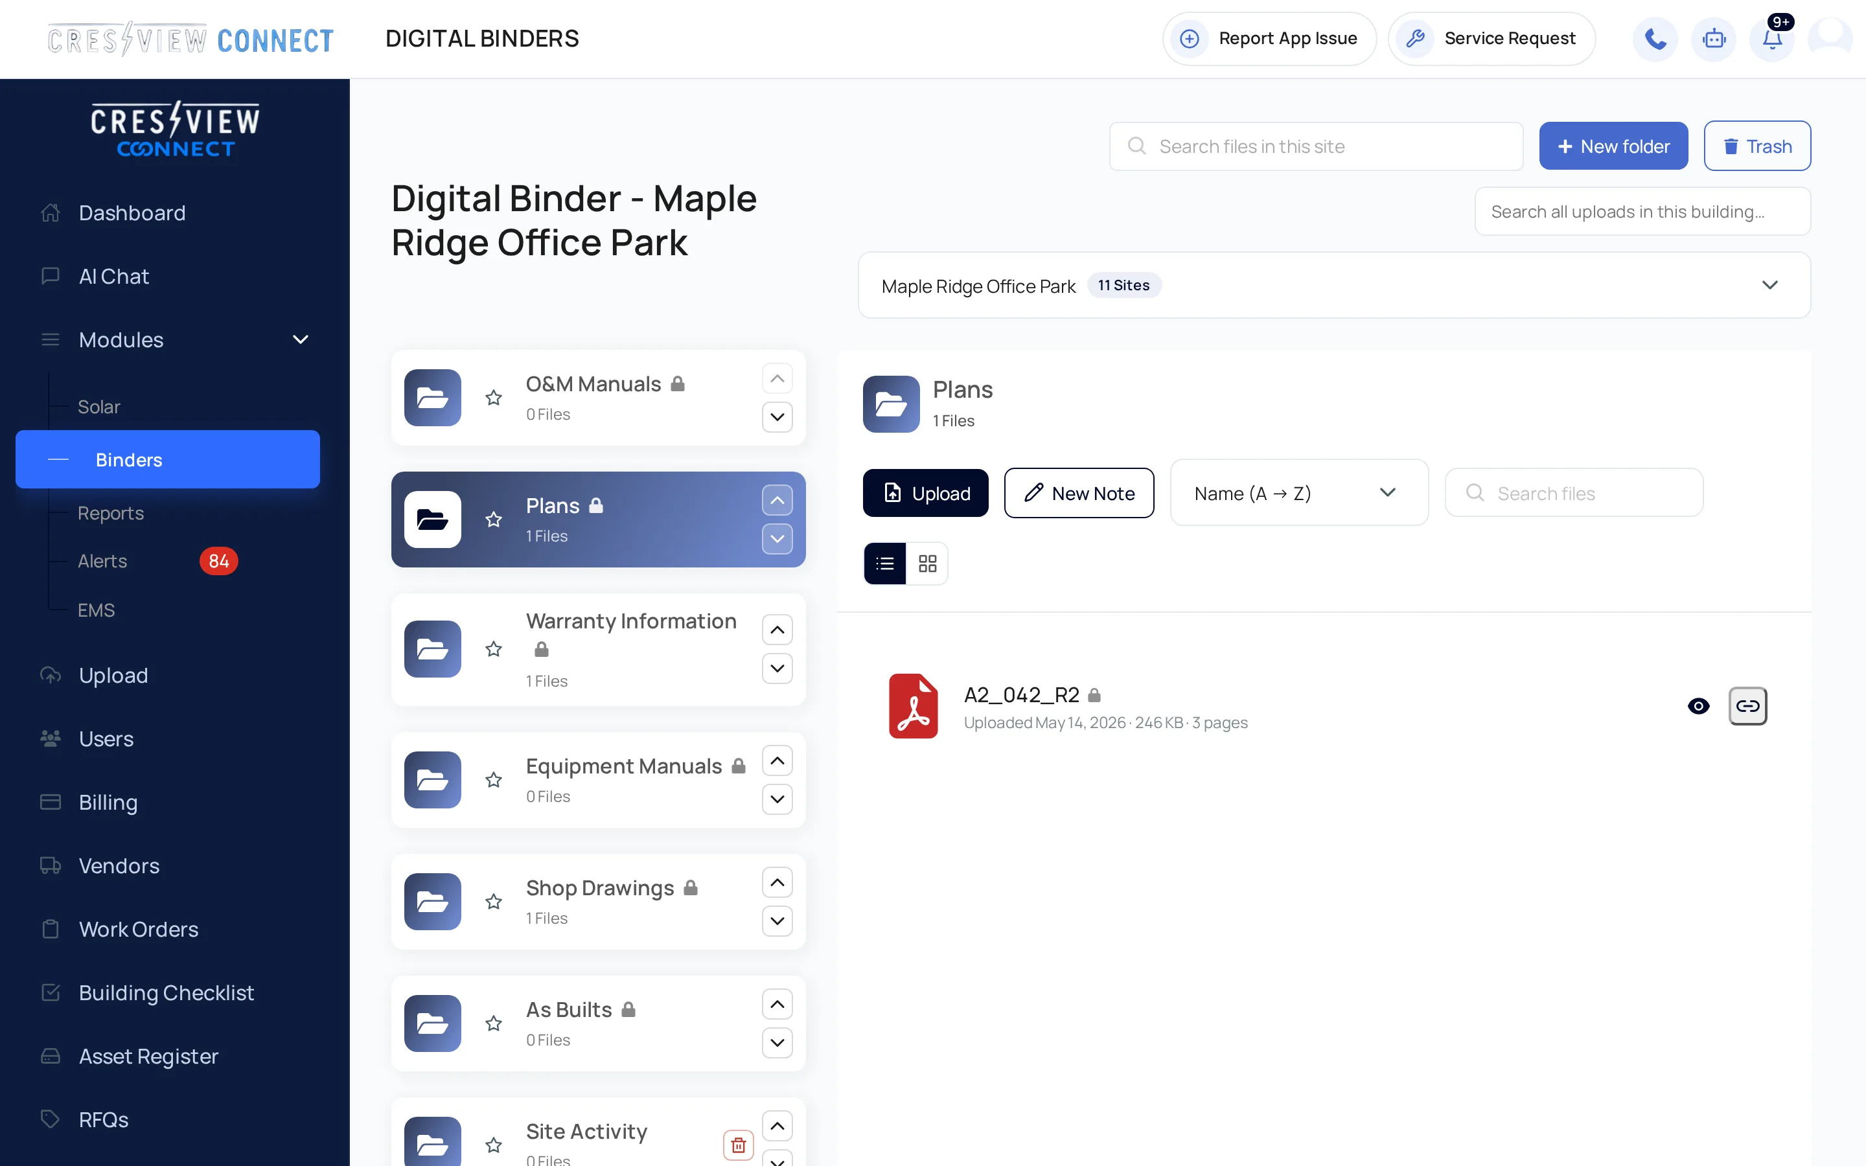Click the phone call icon in header
Image resolution: width=1866 pixels, height=1166 pixels.
[1655, 39]
